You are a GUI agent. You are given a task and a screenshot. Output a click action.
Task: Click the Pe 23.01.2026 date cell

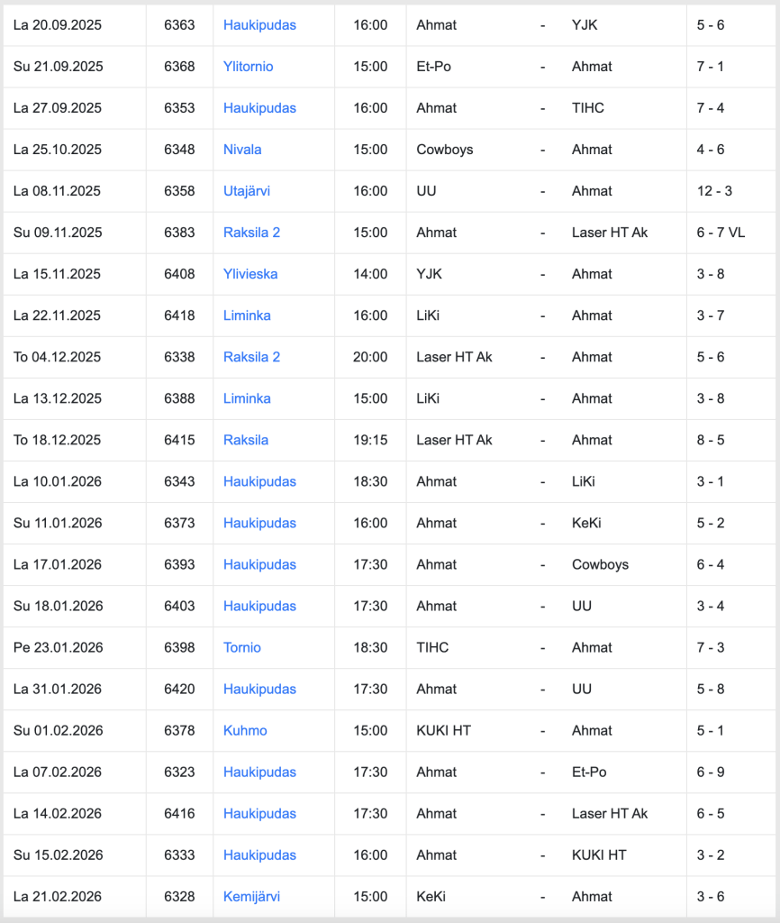pyautogui.click(x=59, y=647)
